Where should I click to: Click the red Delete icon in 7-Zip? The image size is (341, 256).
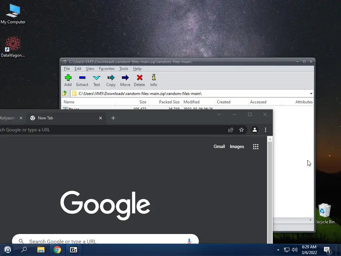pyautogui.click(x=140, y=80)
